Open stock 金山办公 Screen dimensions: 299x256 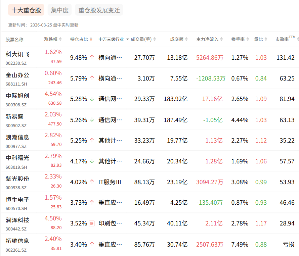coord(17,75)
